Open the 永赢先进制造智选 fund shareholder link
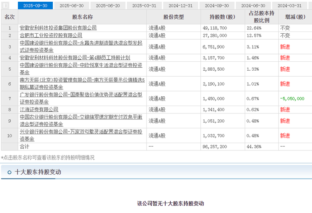This screenshot has height=213, width=312. pyautogui.click(x=81, y=46)
